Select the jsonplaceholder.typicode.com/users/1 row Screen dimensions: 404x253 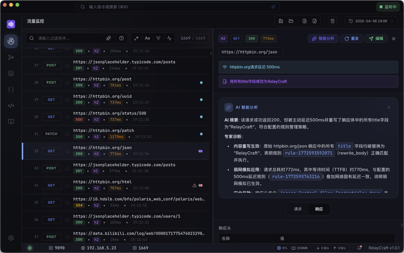click(x=116, y=220)
